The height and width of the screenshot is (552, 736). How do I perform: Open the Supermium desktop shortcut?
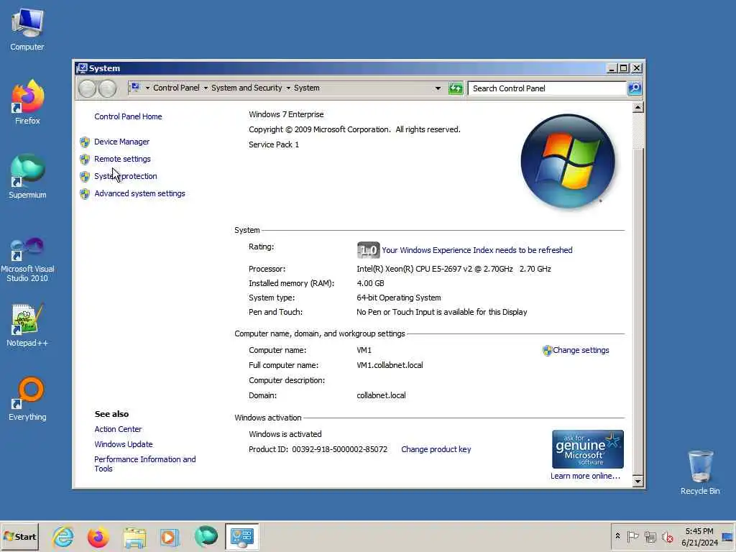[x=27, y=177]
